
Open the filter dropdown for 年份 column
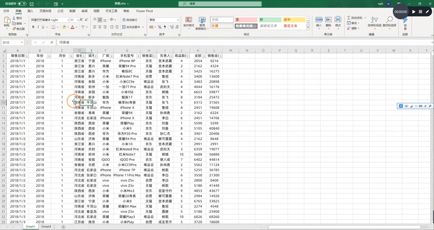(49, 56)
